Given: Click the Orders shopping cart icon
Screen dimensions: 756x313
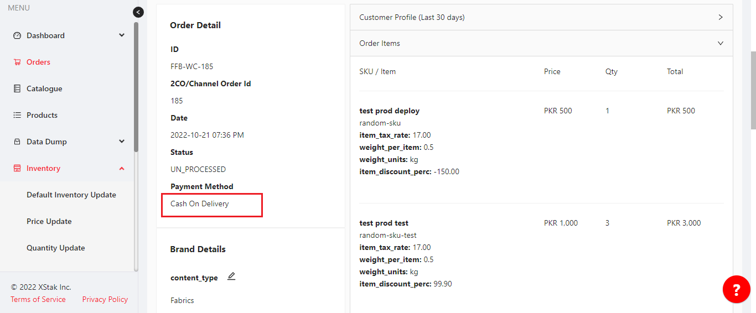Looking at the screenshot, I should (x=17, y=62).
